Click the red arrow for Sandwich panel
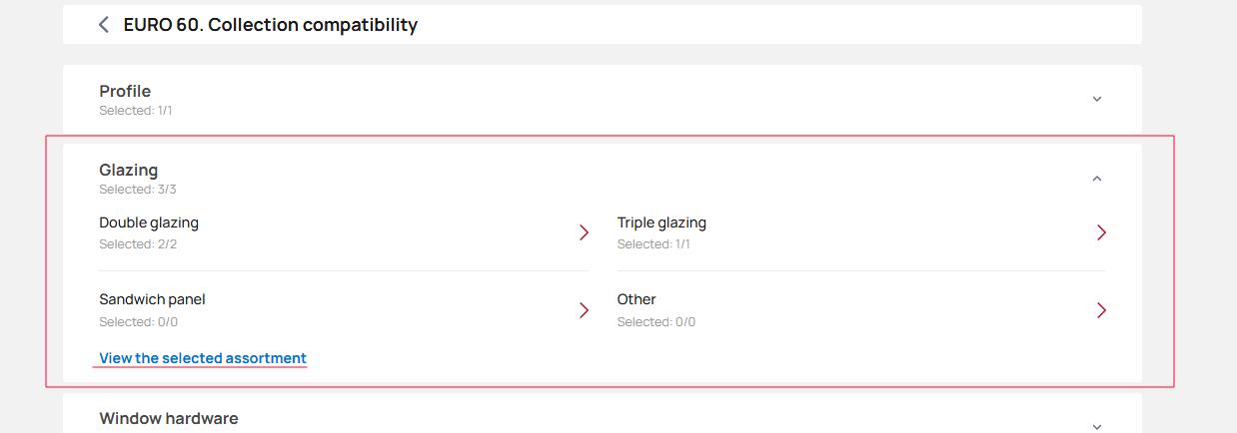 point(585,310)
